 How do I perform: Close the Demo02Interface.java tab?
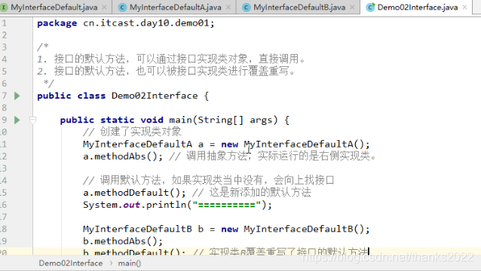(x=465, y=7)
